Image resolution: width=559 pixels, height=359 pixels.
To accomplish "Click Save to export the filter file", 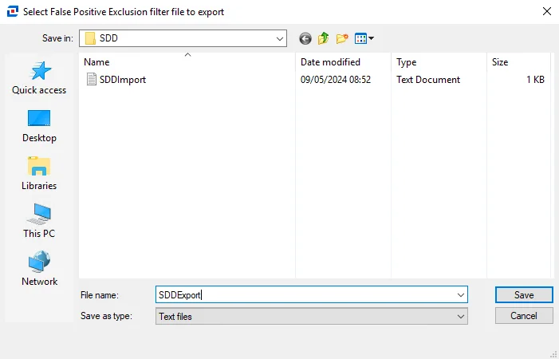I will 524,295.
